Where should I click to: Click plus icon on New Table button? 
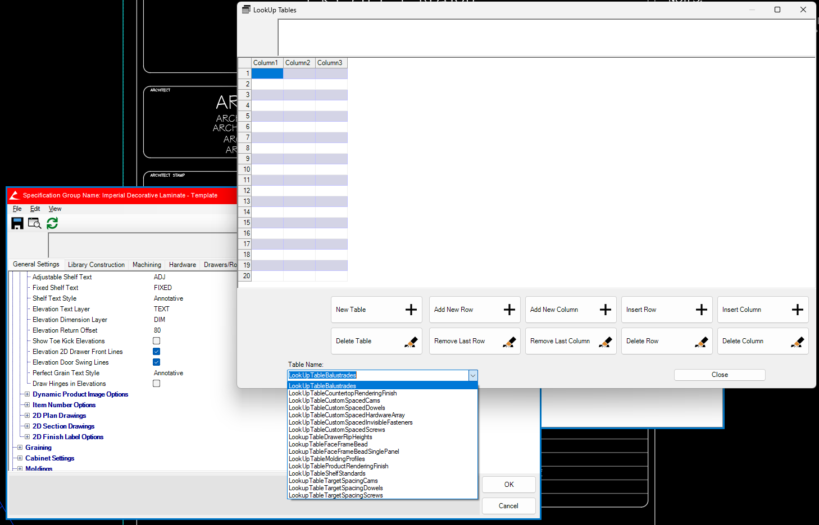click(411, 310)
